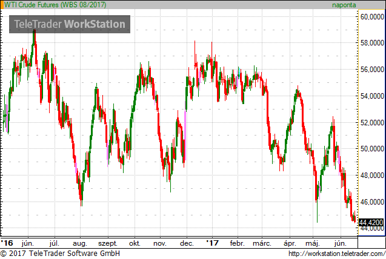Click the 2017 TeleTrader Software GmbH copyright text
The width and height of the screenshot is (386, 259).
click(60, 254)
